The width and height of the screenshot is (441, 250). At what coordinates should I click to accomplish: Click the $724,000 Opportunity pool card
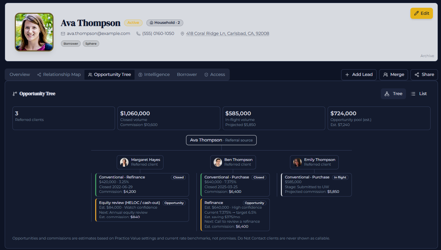[379, 118]
